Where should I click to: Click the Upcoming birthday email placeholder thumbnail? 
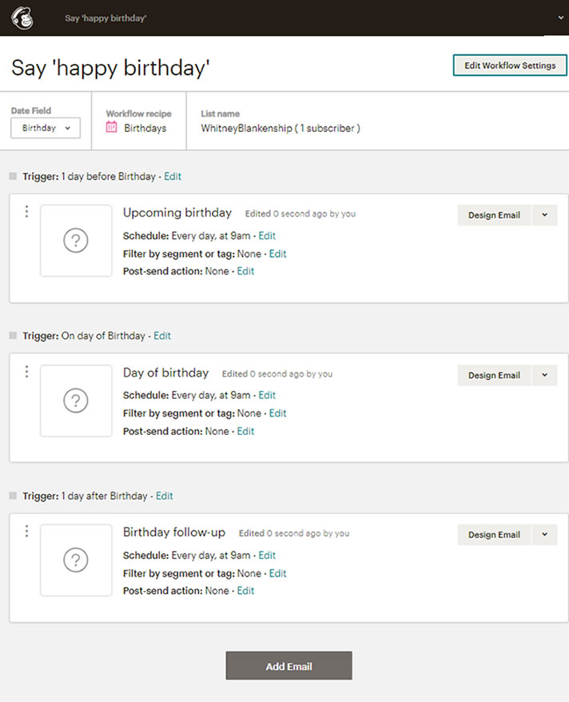76,241
